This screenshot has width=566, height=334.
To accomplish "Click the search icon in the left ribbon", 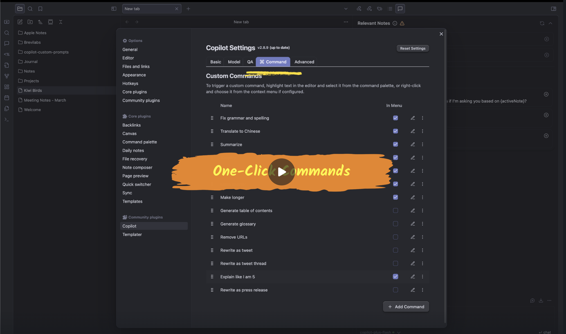I will click(7, 33).
